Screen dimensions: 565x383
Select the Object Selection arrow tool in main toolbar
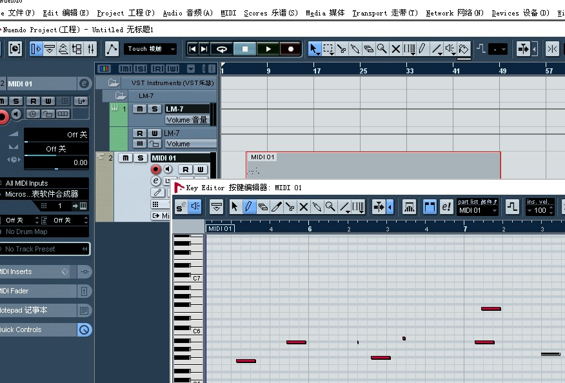[315, 48]
